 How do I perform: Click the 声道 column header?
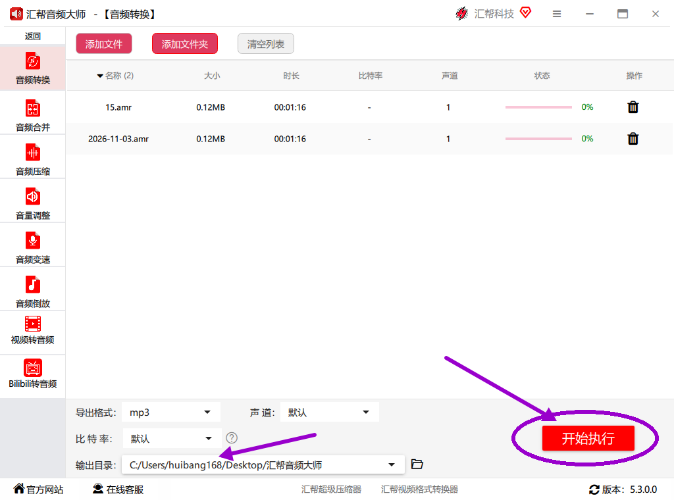pos(450,76)
